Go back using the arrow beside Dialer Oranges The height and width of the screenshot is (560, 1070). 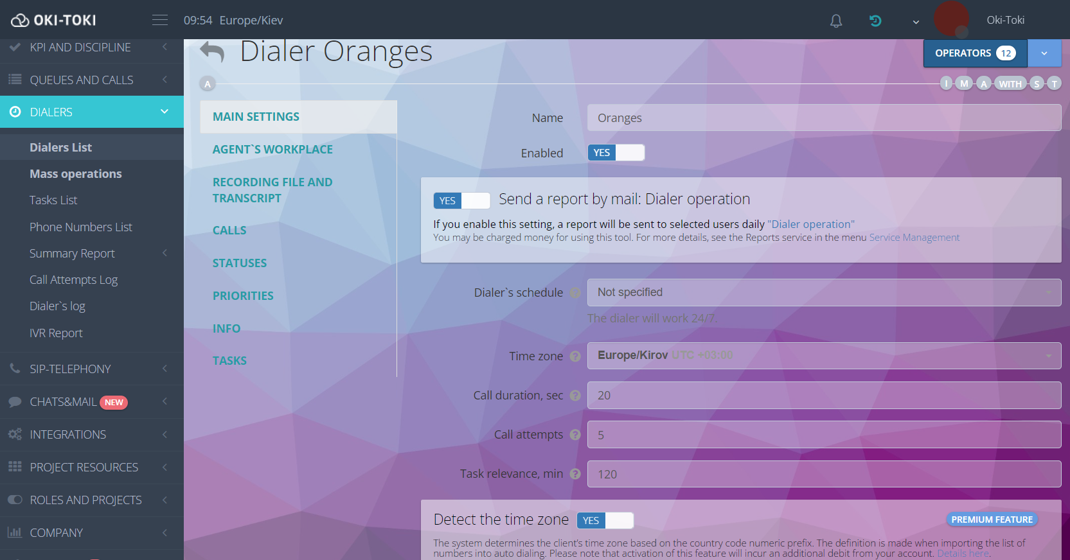point(212,52)
